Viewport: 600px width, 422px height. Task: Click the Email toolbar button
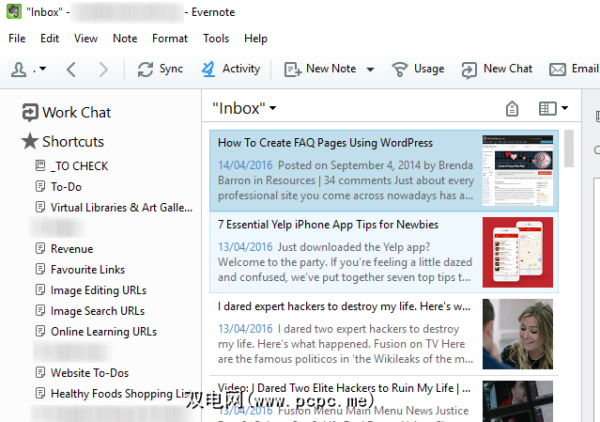(574, 69)
